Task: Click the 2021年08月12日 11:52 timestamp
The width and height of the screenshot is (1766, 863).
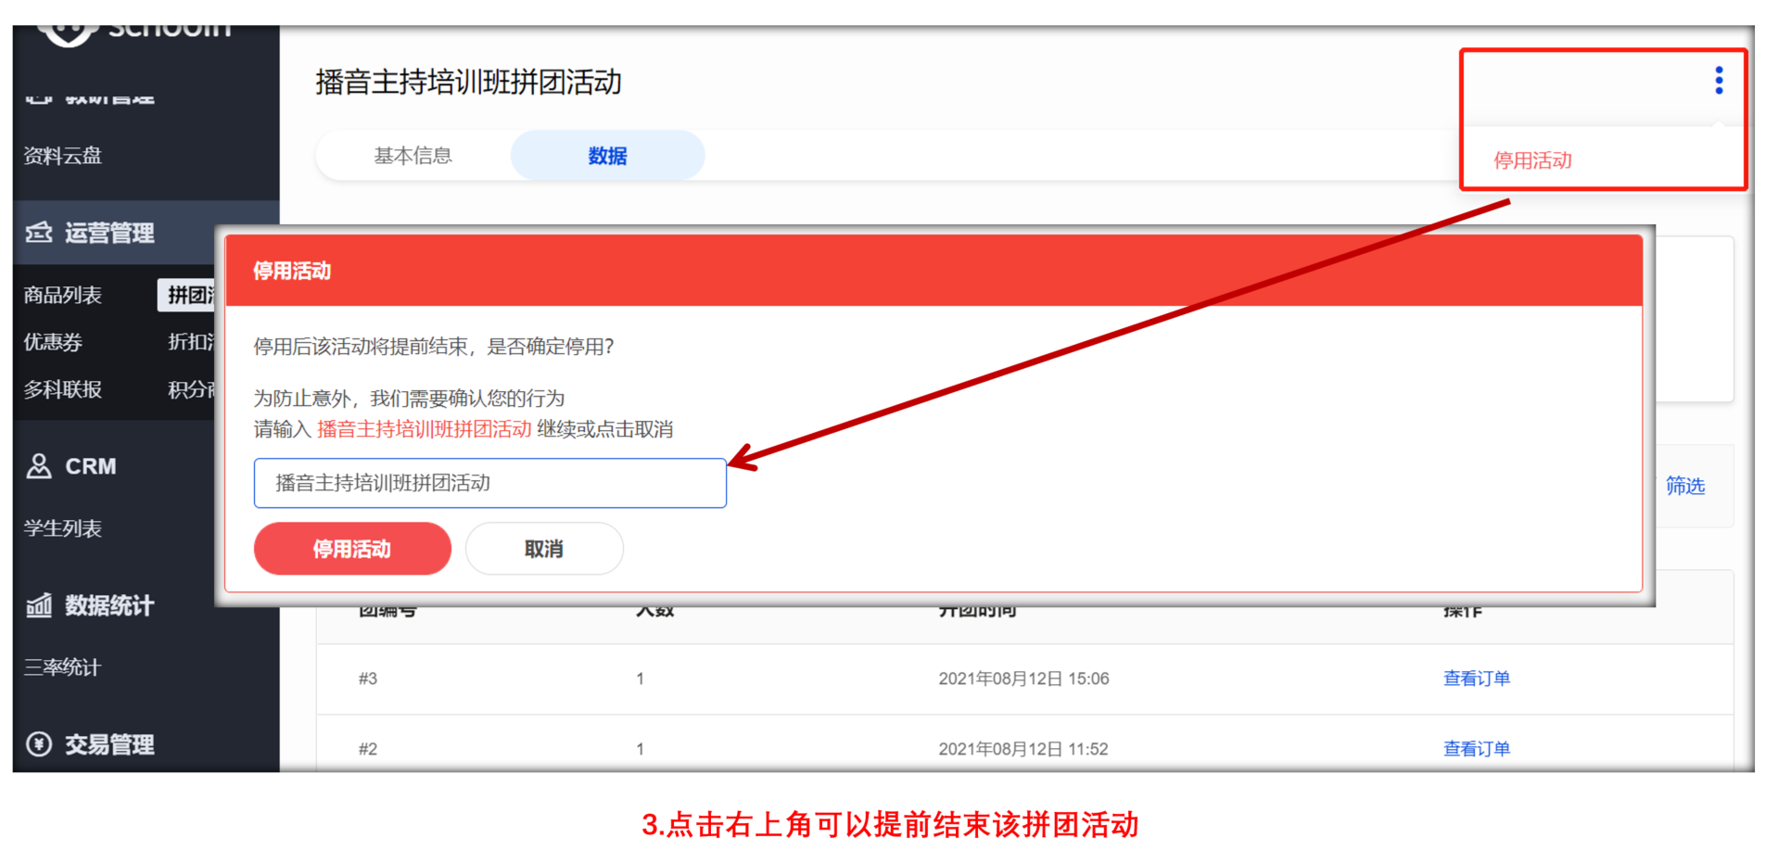Action: [1023, 749]
